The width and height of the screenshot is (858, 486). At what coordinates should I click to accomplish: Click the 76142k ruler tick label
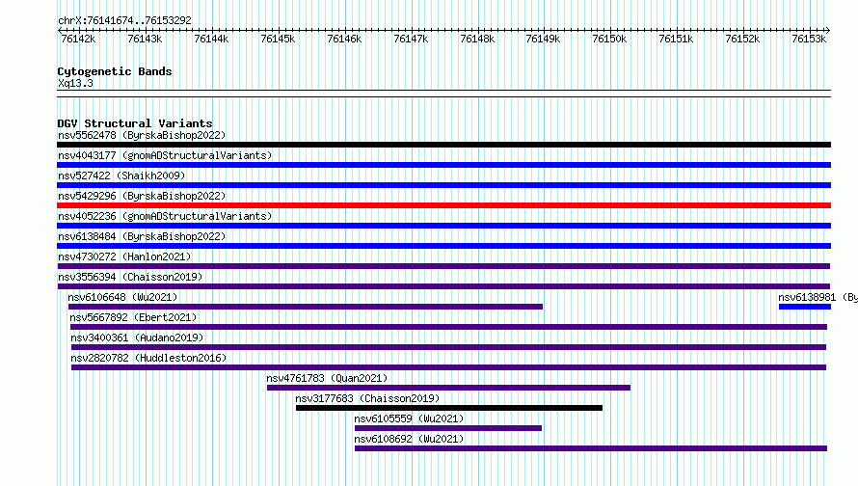pos(78,39)
